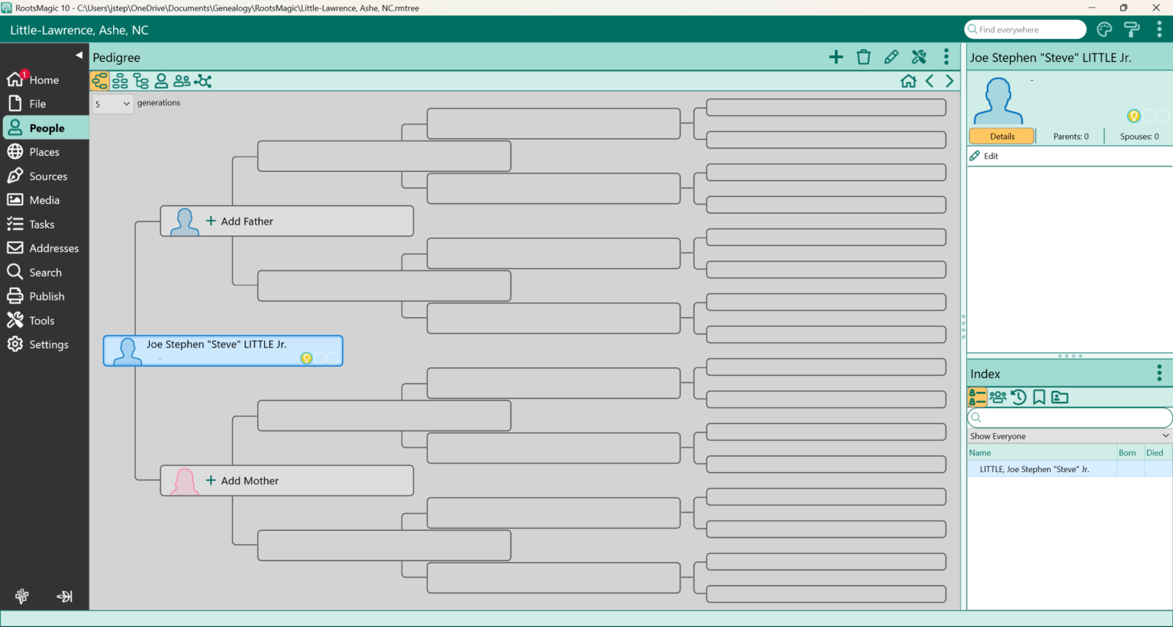Open the tools wrench icon in Pedigree header
Screen dimensions: 1173x627
[x=919, y=57]
